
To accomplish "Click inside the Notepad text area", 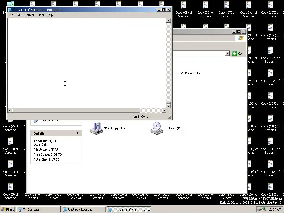I will point(87,64).
